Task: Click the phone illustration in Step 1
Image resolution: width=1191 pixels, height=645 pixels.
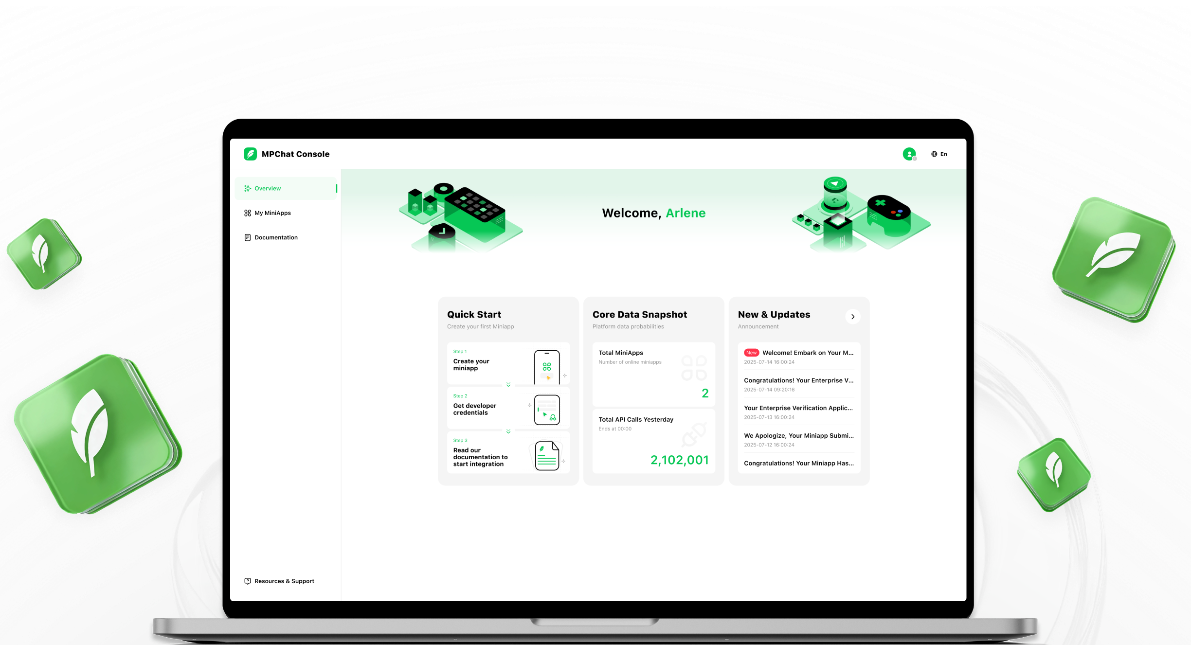Action: pos(547,367)
